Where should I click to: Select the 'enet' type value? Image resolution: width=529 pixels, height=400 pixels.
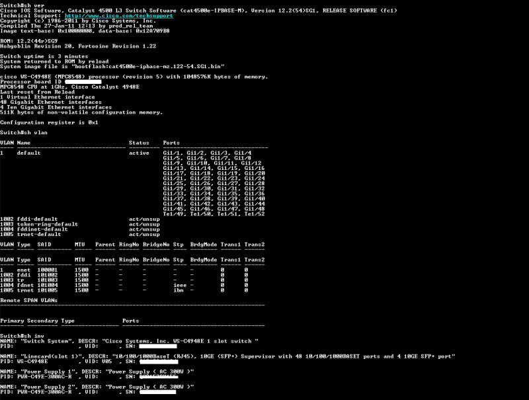click(24, 270)
